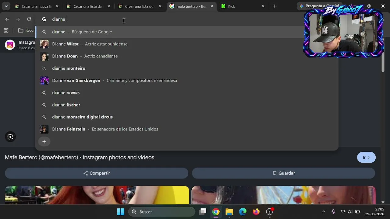Open File Explorer from taskbar
The width and height of the screenshot is (390, 219).
point(229,212)
